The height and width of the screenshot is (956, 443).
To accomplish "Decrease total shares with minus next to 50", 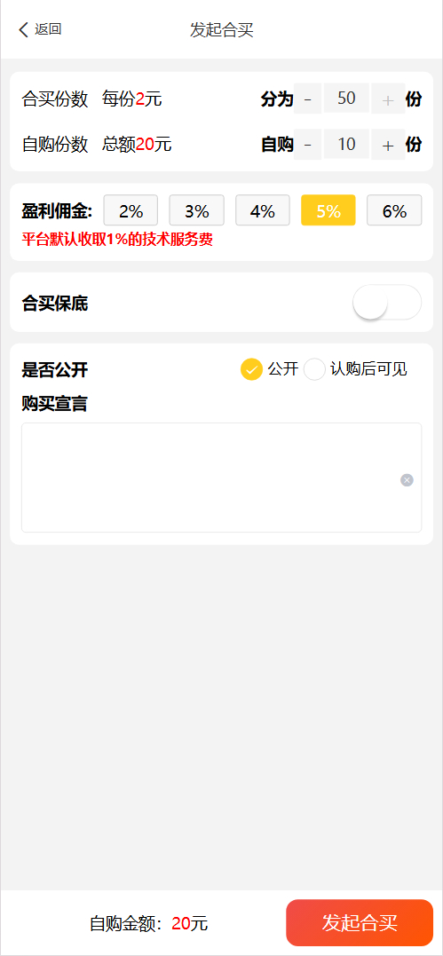I will point(307,99).
